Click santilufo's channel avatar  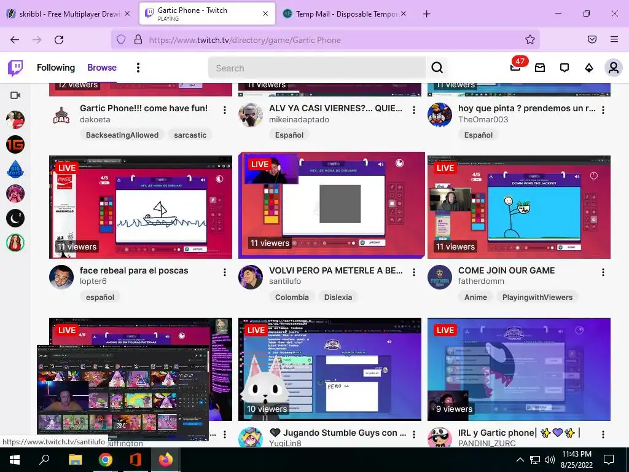[251, 277]
